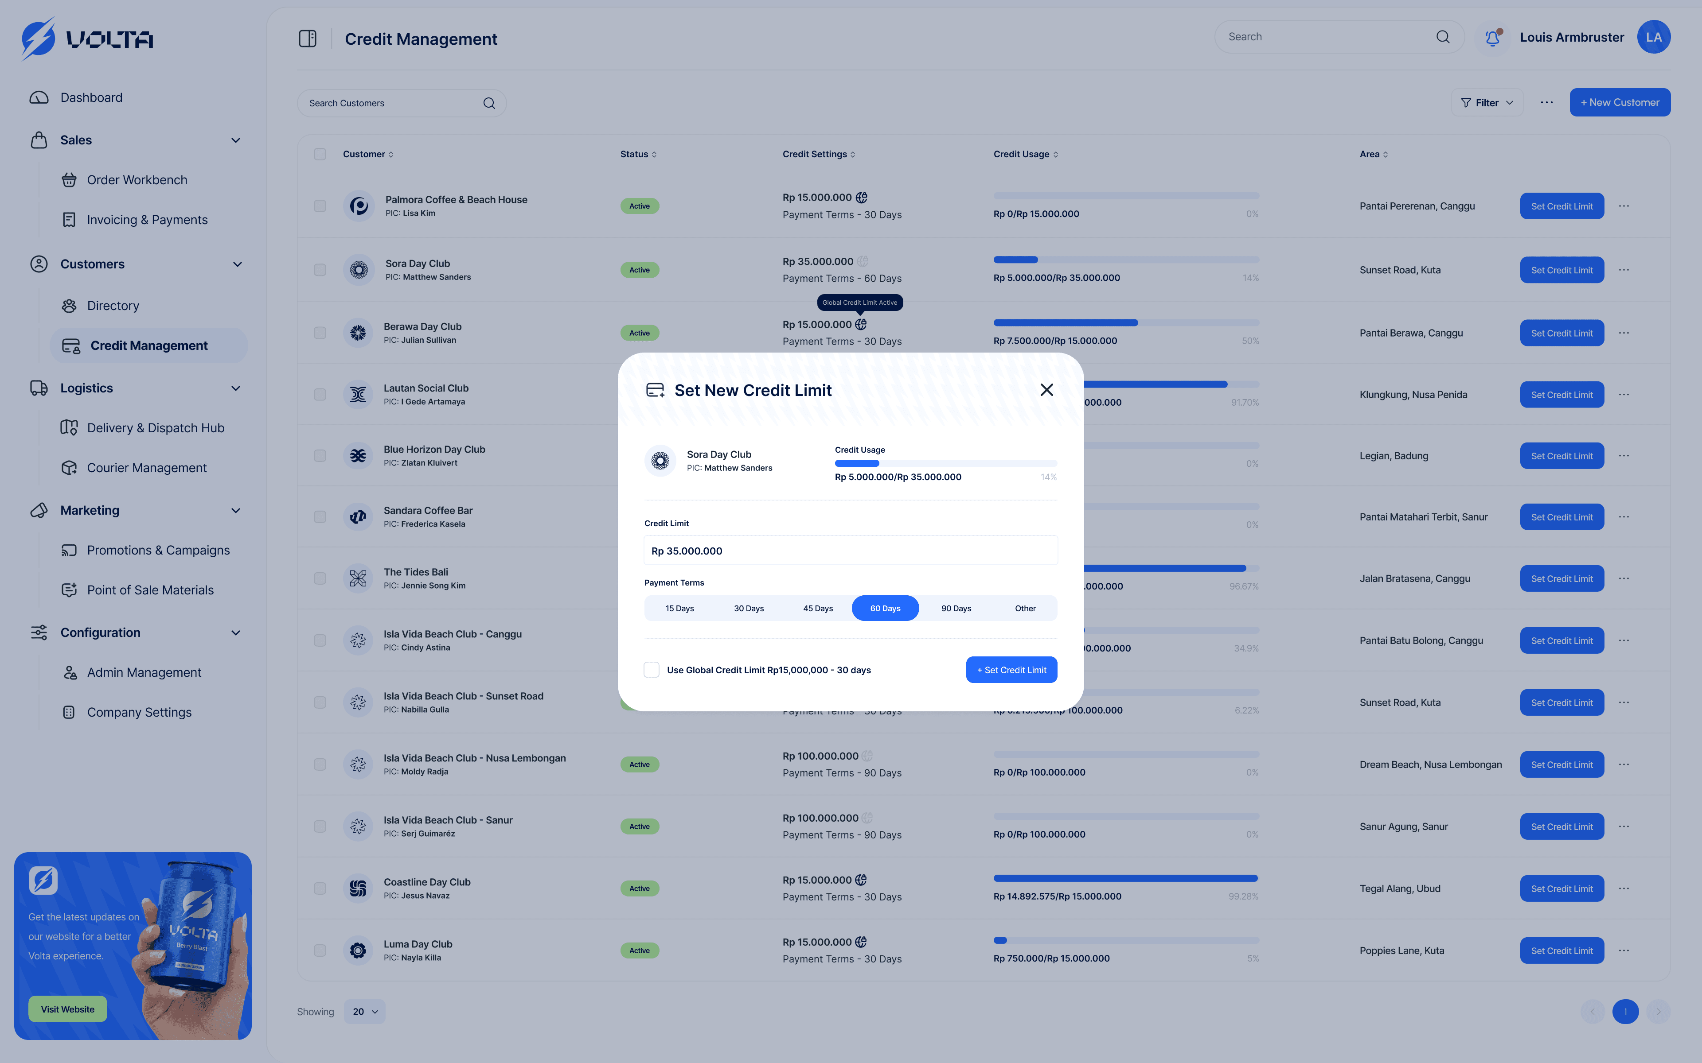The width and height of the screenshot is (1702, 1063).
Task: Go to the next page arrow
Action: click(1659, 1012)
